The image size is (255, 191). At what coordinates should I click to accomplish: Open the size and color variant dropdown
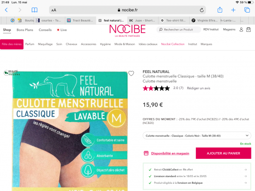(x=197, y=136)
